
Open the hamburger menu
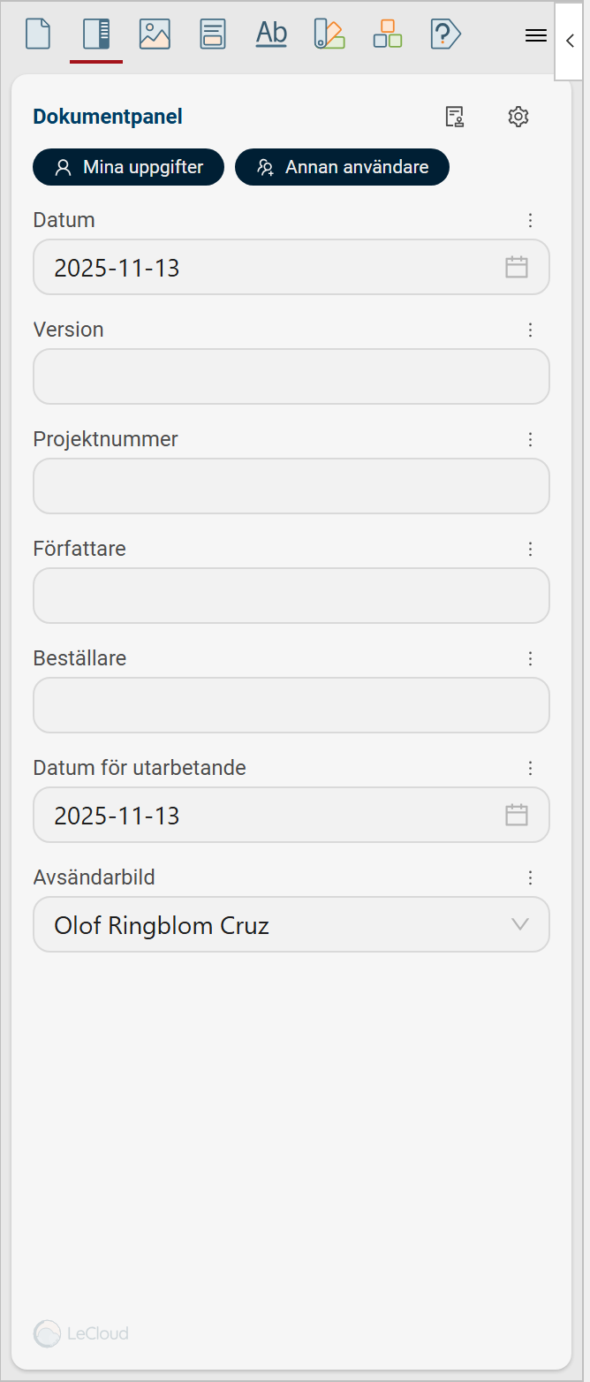pyautogui.click(x=536, y=35)
